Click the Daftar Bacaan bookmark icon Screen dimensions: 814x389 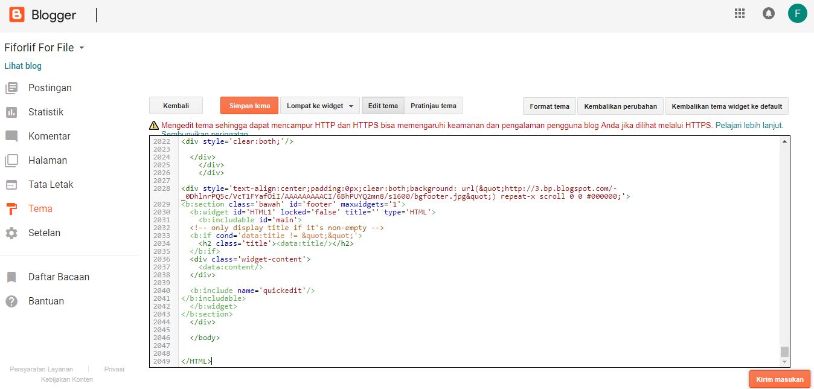coord(11,277)
